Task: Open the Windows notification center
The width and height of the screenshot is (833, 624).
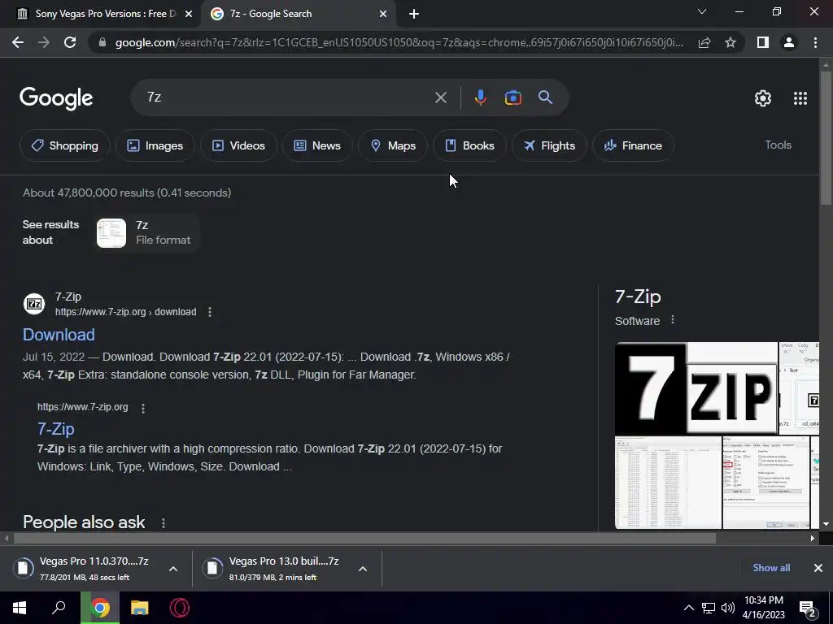Action: tap(808, 609)
